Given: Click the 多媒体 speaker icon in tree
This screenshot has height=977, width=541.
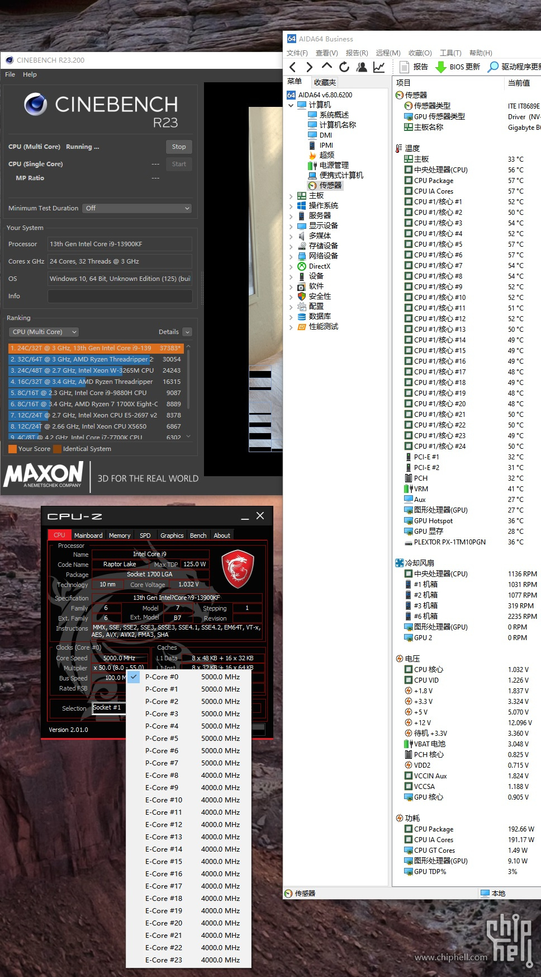Looking at the screenshot, I should [302, 236].
